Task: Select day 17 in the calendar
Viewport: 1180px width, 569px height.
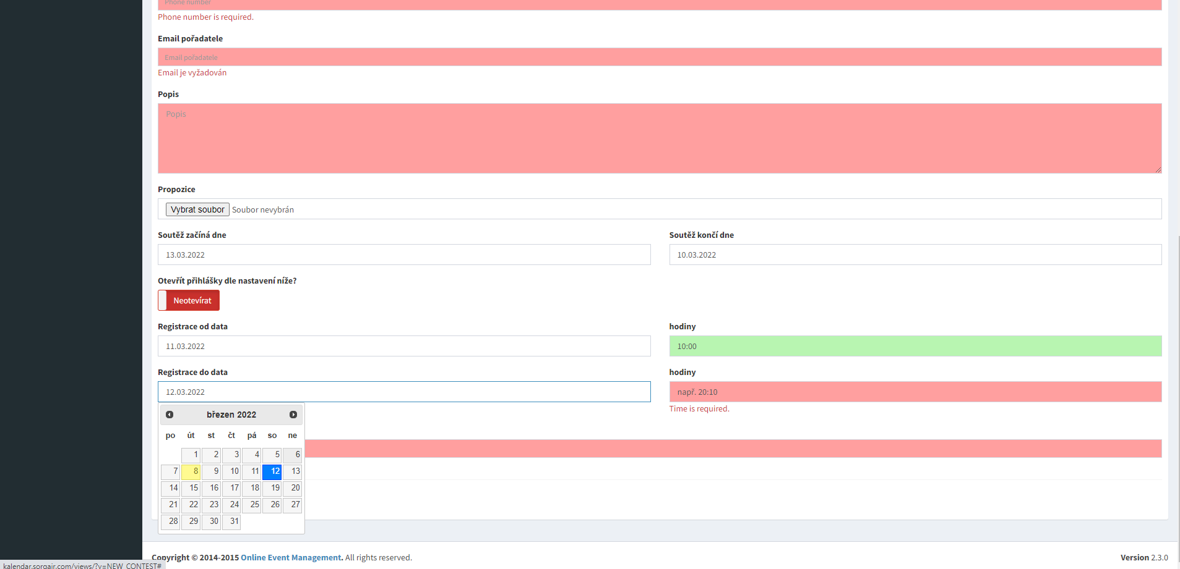Action: (x=231, y=489)
